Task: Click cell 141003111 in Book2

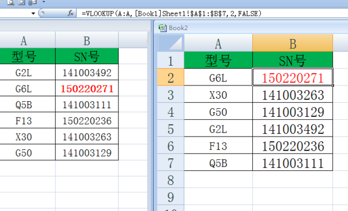Action: (x=292, y=163)
